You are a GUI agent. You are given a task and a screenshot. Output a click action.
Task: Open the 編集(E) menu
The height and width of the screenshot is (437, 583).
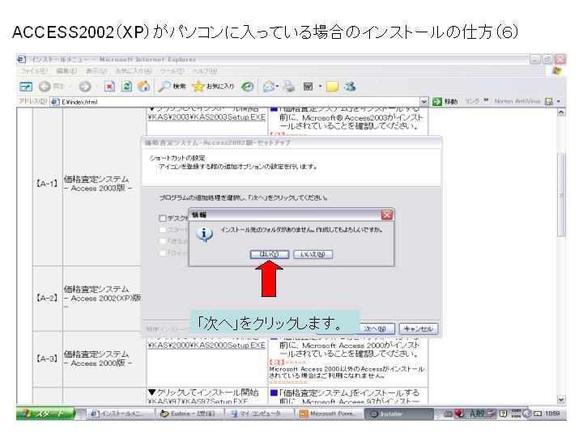click(66, 70)
